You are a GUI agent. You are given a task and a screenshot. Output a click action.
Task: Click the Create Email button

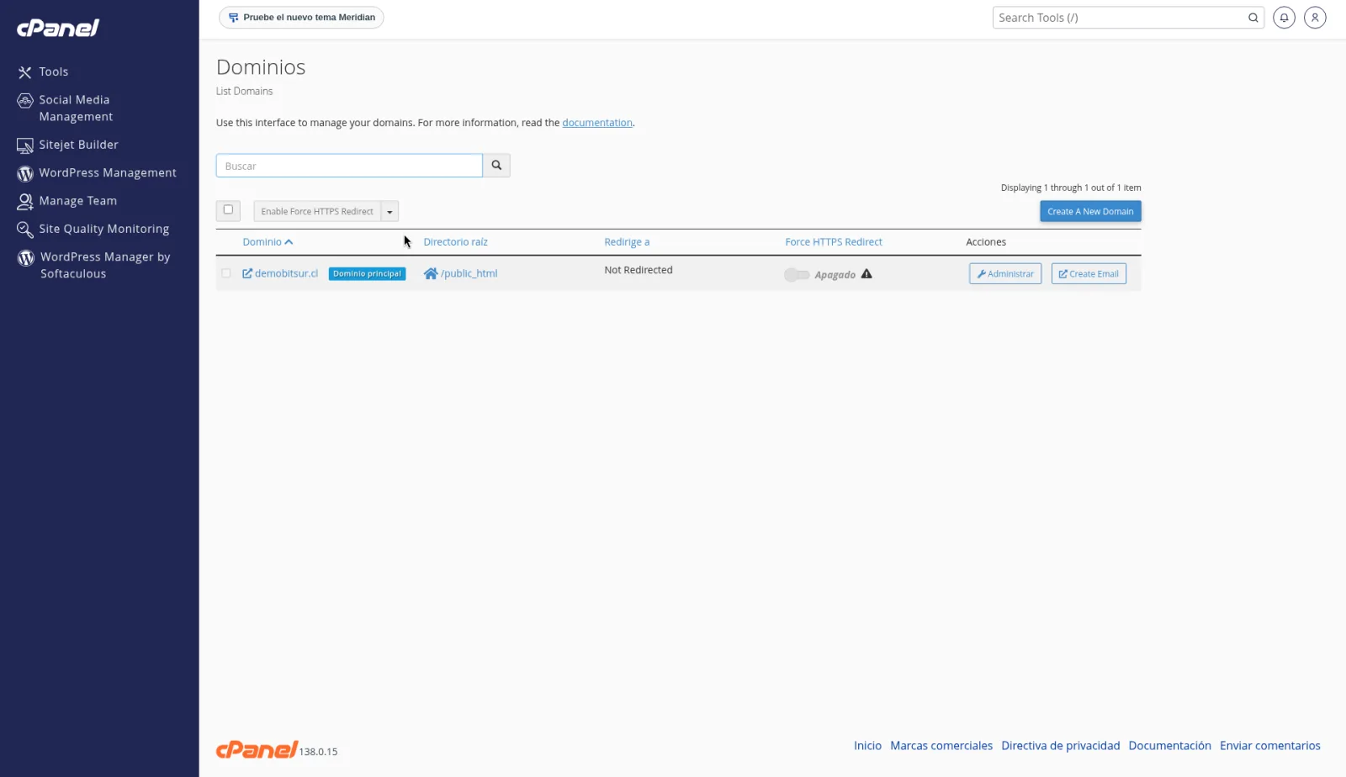pos(1089,274)
